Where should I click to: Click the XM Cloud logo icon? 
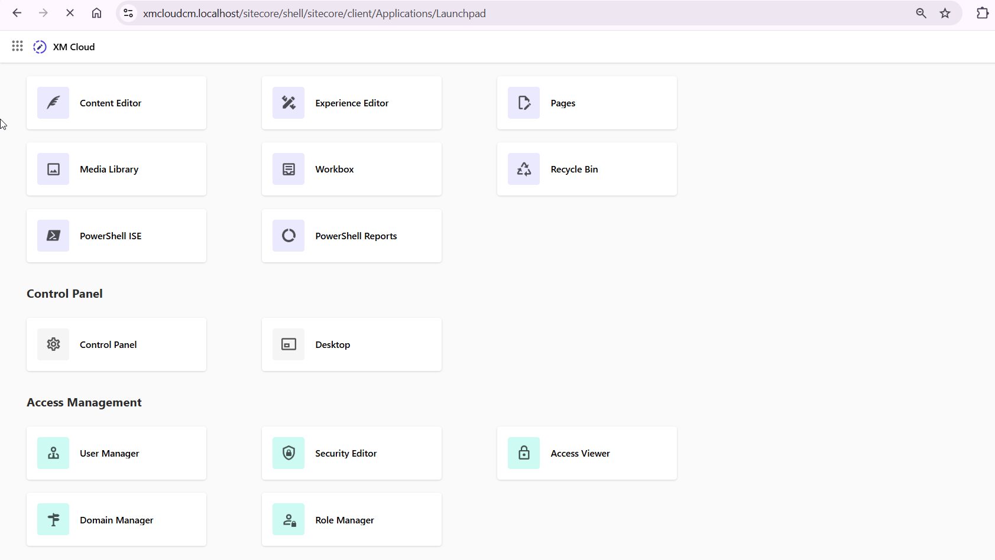click(40, 47)
